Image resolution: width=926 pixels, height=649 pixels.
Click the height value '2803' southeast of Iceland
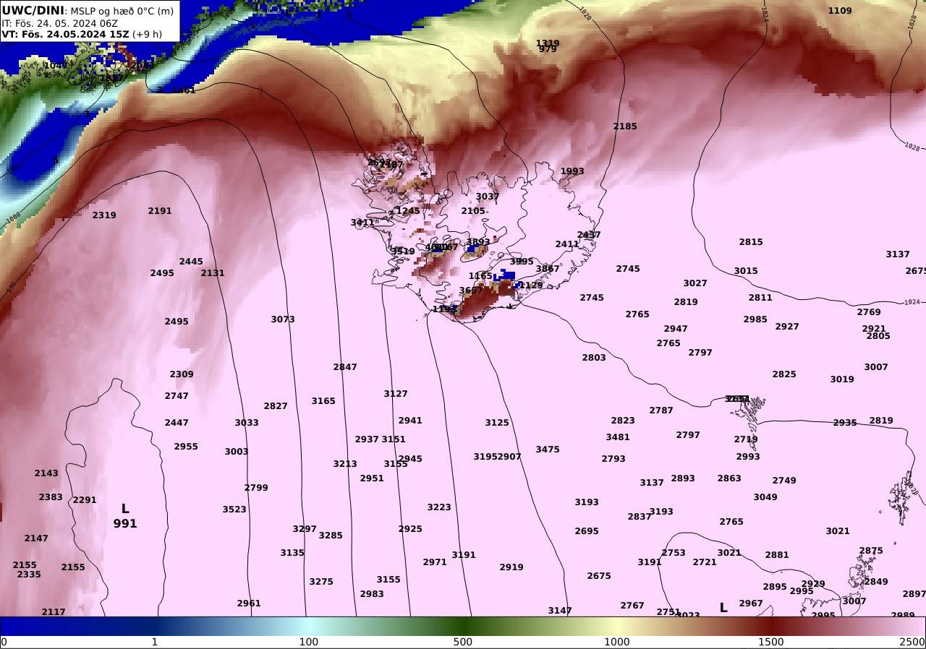point(594,358)
